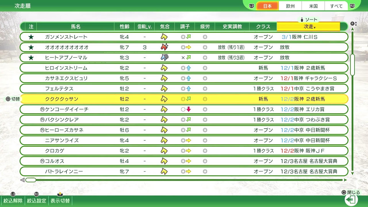Click the yellow horse icon for ククククゥサン
The width and height of the screenshot is (368, 207).
pyautogui.click(x=164, y=99)
